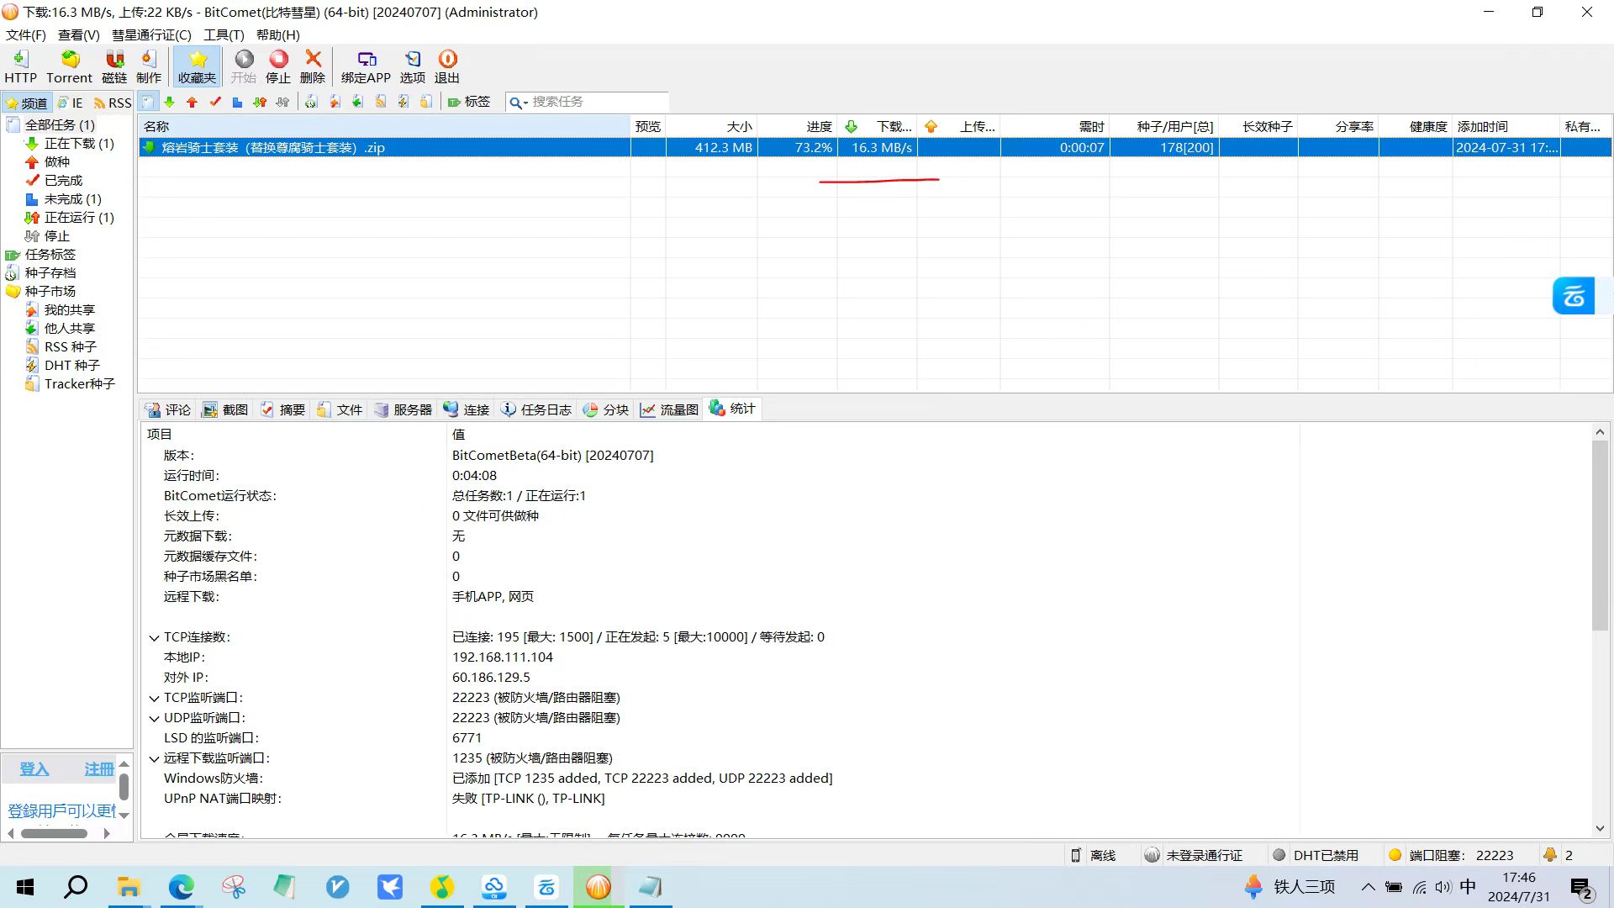Screen dimensions: 1614x908
Task: Toggle the 收藏夹 favorites panel button
Action: click(x=198, y=66)
